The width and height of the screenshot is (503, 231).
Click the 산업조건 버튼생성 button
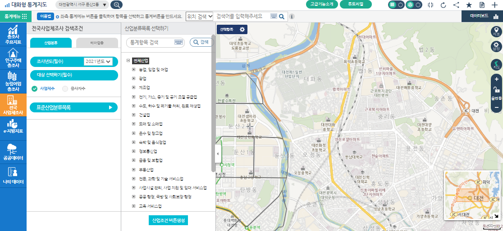168,220
